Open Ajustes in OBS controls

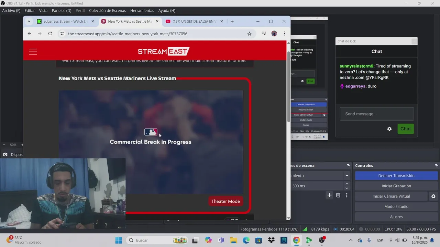coord(396,217)
